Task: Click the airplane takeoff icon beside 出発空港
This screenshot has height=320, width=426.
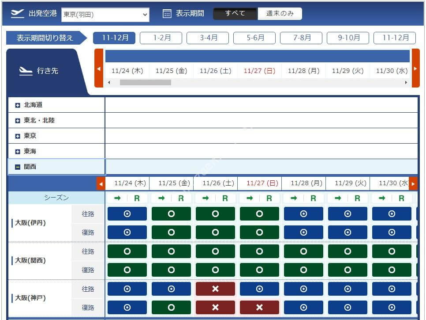Action: (17, 14)
